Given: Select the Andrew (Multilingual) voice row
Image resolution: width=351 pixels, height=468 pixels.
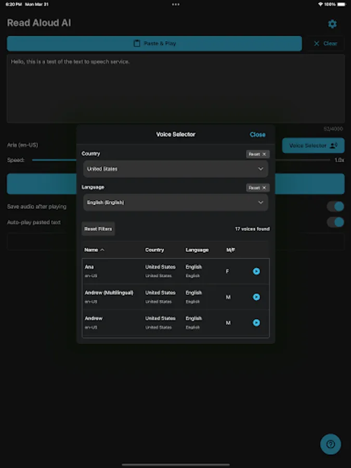Looking at the screenshot, I should pyautogui.click(x=176, y=297).
